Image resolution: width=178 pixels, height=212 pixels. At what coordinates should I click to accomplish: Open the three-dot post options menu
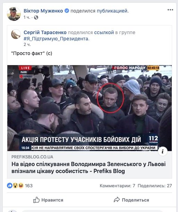pos(170,10)
